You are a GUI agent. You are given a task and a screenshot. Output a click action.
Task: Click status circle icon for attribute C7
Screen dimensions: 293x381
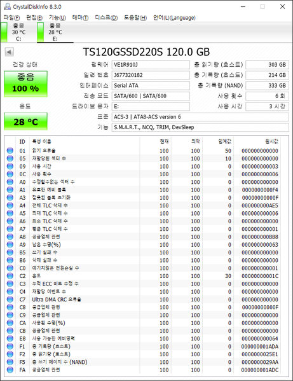point(10,300)
